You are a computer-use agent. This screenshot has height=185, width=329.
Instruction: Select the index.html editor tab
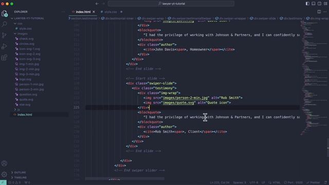click(x=83, y=12)
